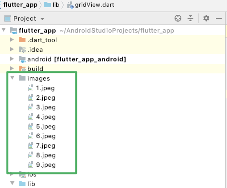The height and width of the screenshot is (188, 227).
Task: Click the .dart_tool folder icon
Action: pos(22,40)
